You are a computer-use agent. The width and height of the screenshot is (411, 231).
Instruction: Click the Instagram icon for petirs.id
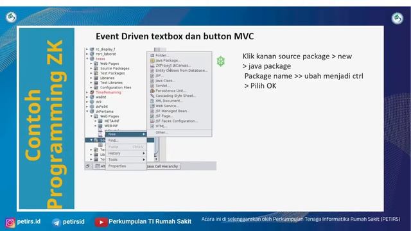click(10, 223)
